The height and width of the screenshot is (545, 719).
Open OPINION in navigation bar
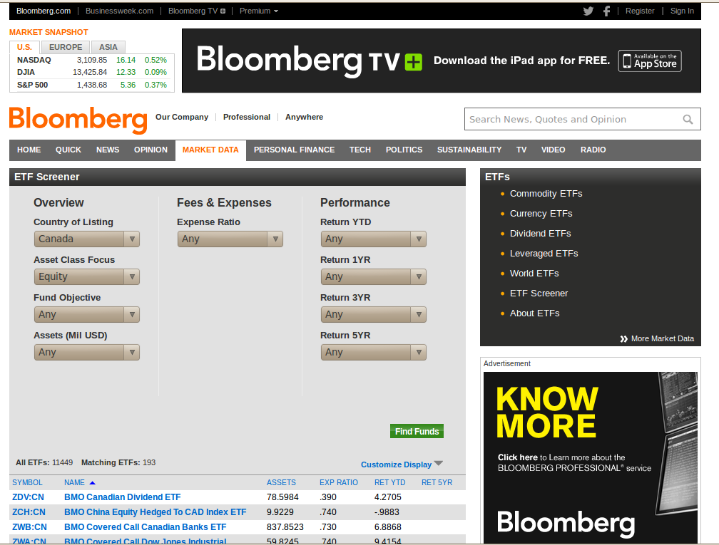(151, 150)
